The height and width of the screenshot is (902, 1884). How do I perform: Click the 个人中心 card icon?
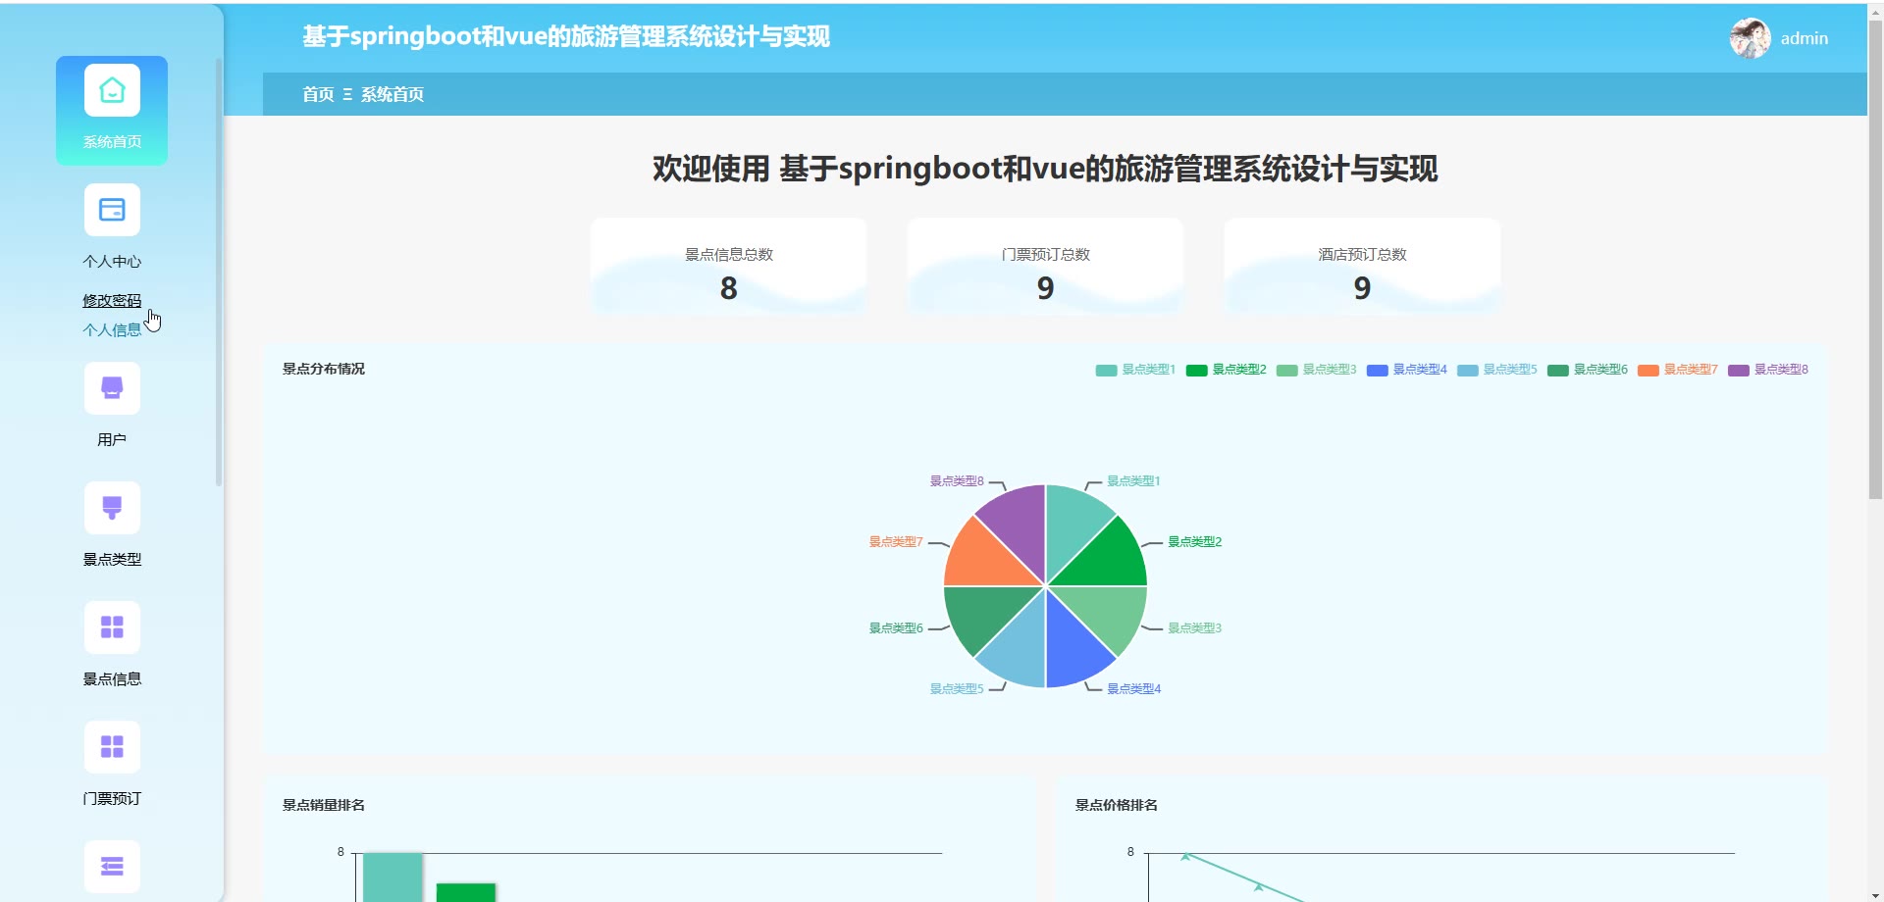[x=112, y=210]
